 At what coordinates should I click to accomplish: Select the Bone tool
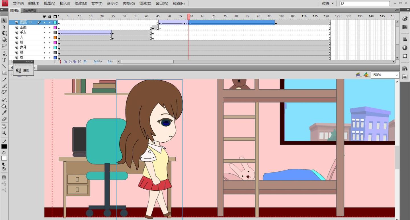[x=4, y=100]
